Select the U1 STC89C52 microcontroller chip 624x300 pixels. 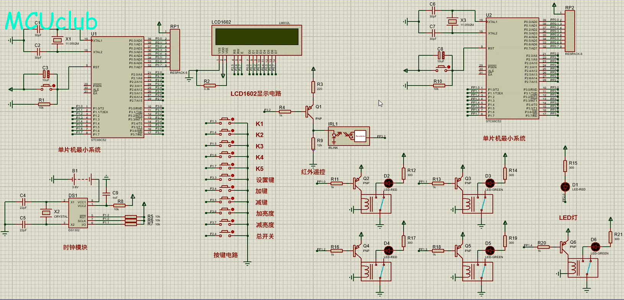tap(117, 87)
